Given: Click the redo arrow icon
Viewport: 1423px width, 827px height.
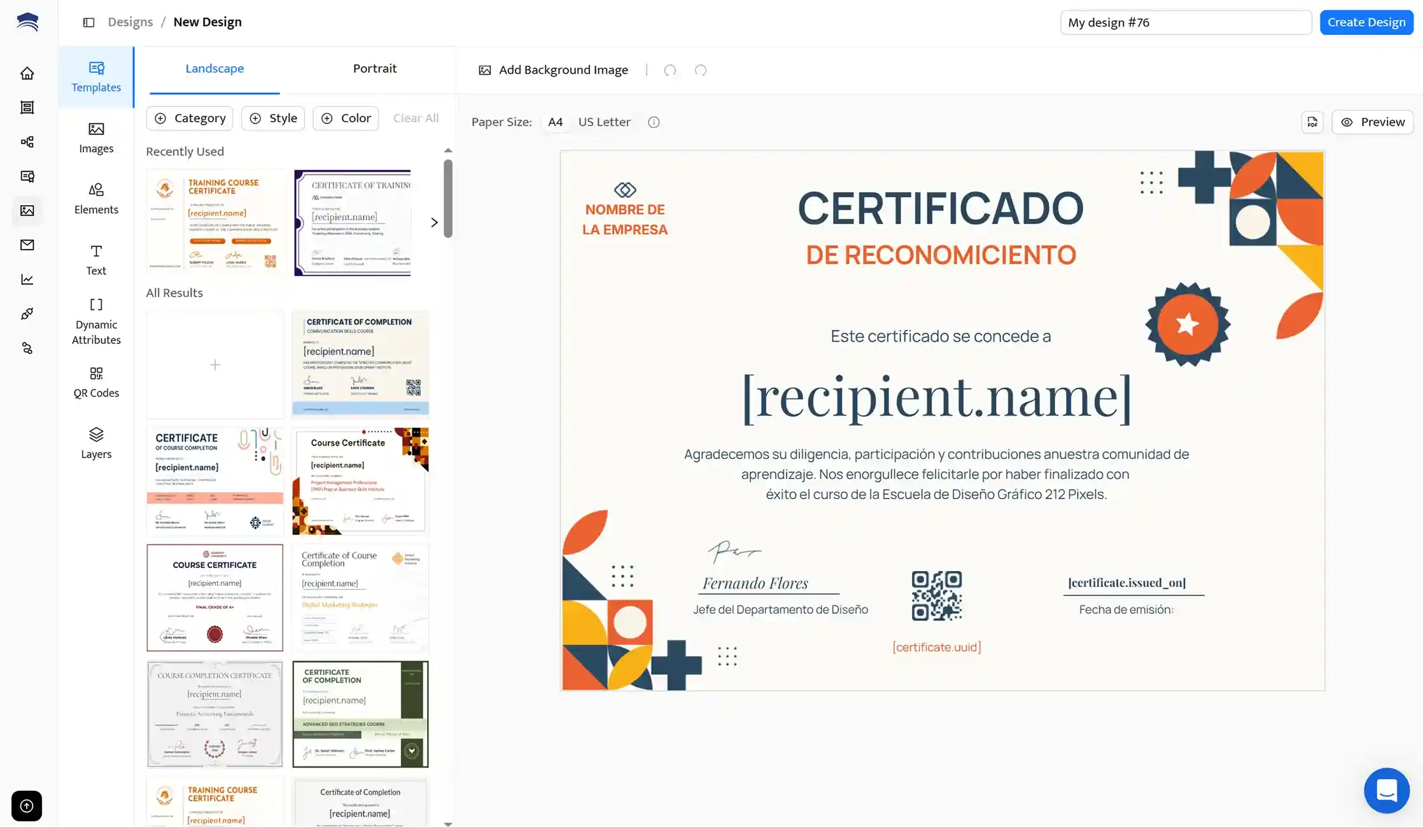Looking at the screenshot, I should pos(700,70).
